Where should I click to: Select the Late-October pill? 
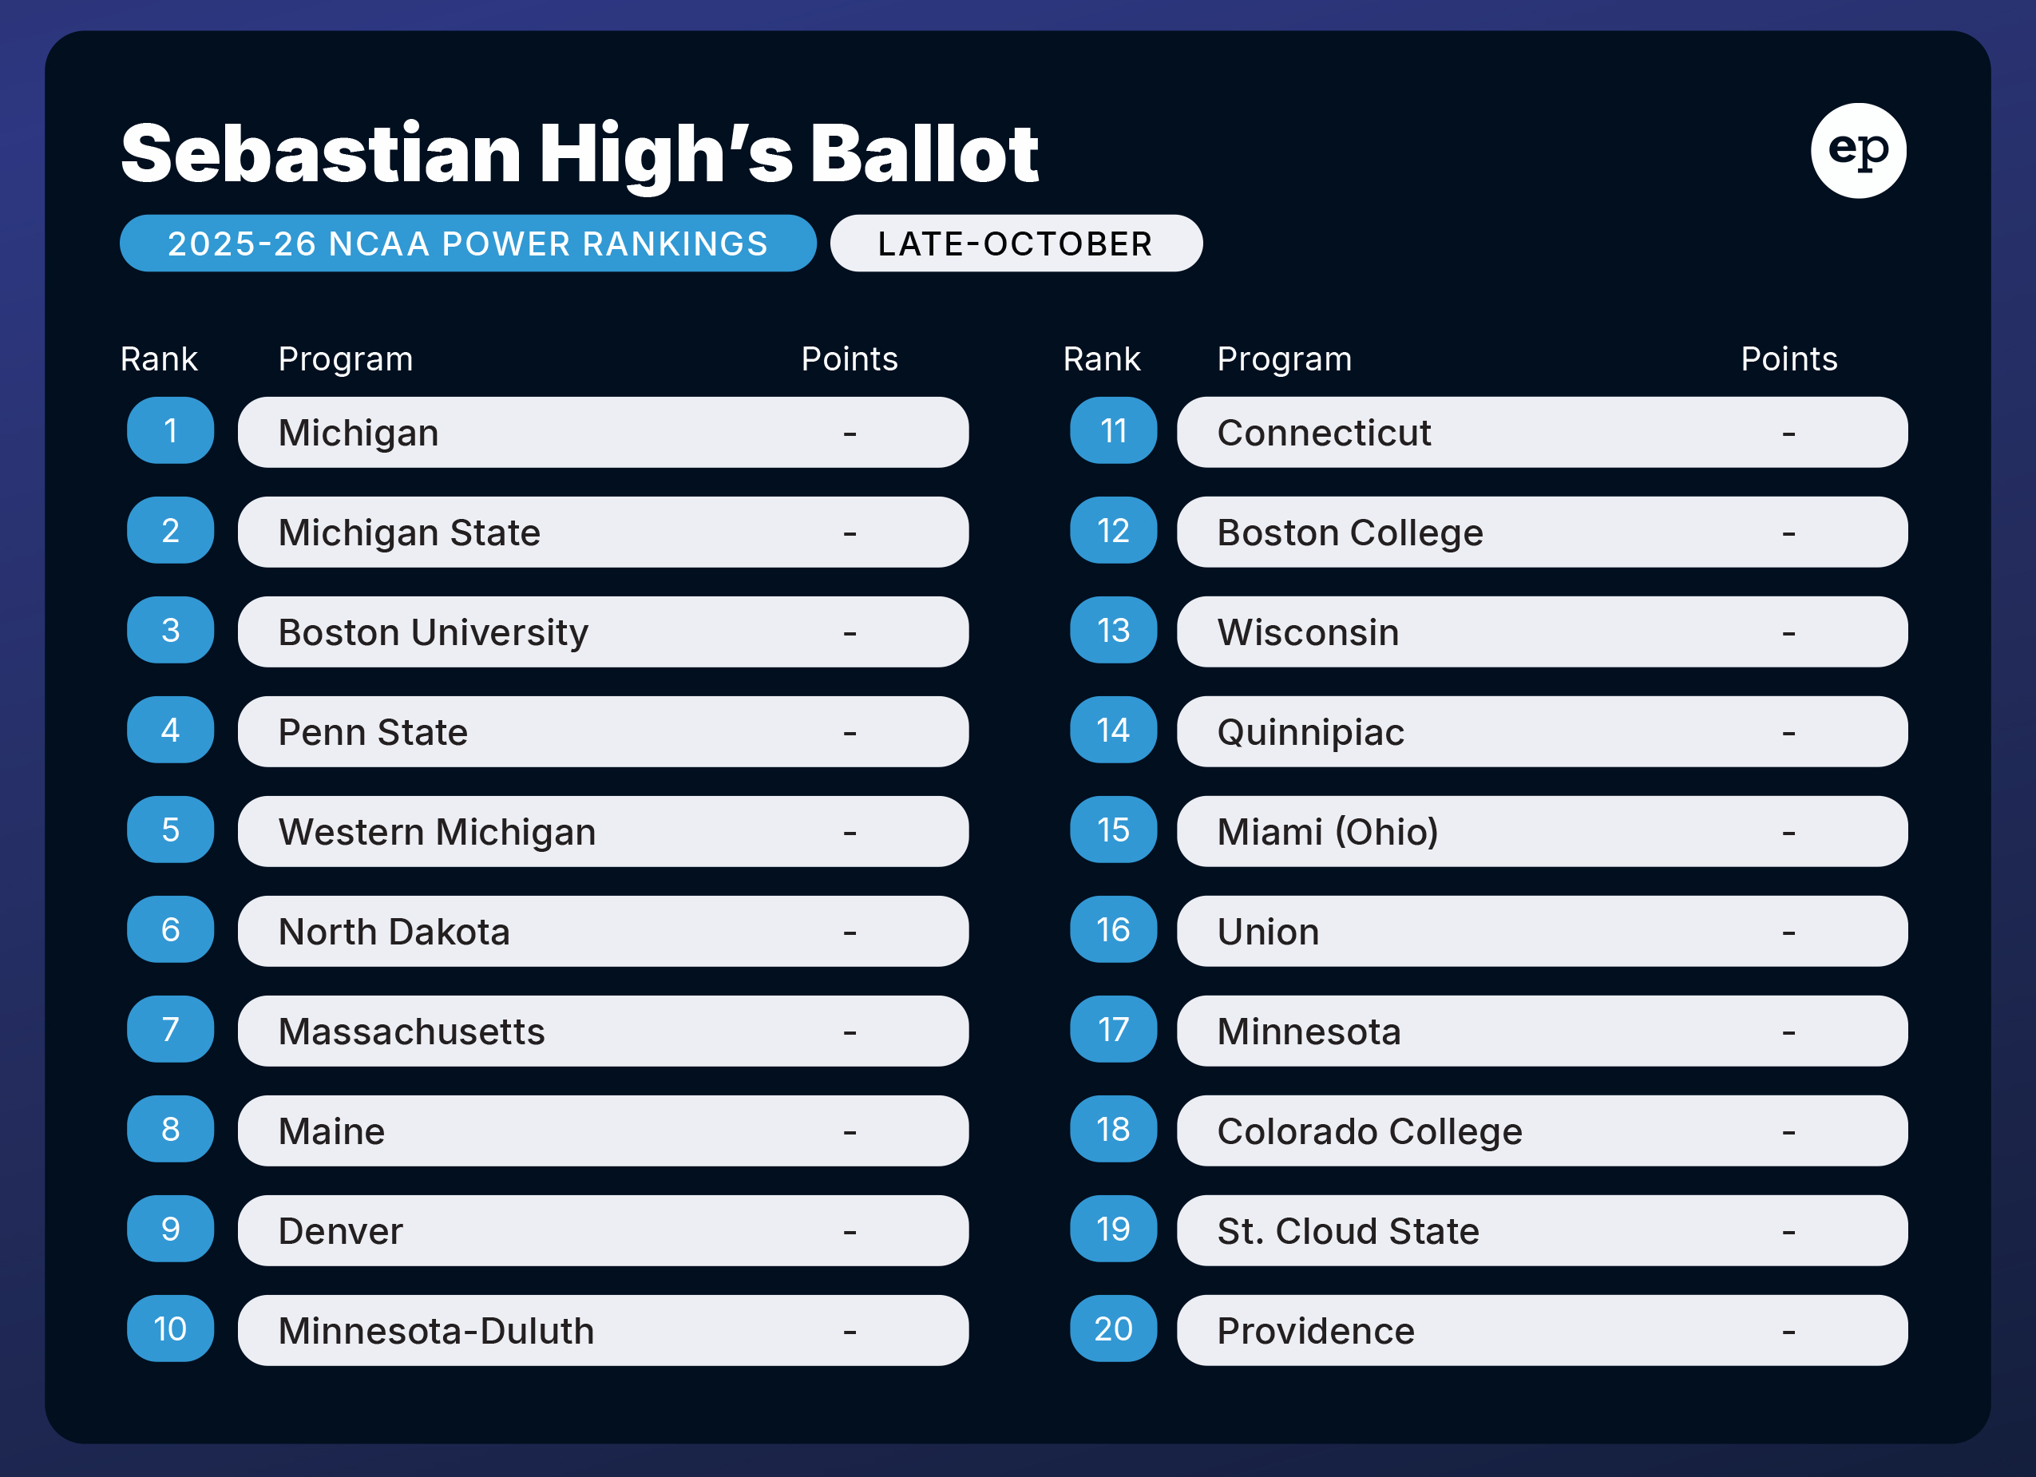1016,244
